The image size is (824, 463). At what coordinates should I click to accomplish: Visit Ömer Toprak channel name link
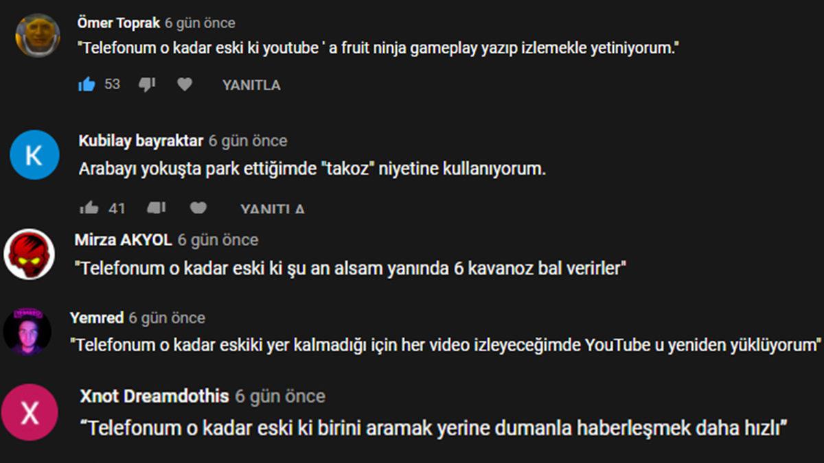pyautogui.click(x=119, y=23)
